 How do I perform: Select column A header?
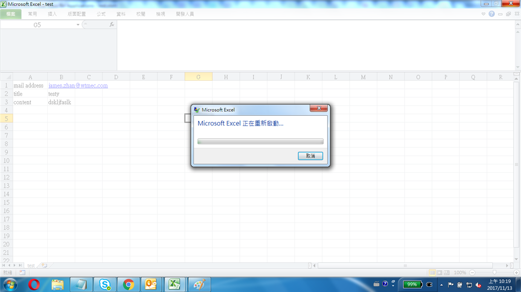[x=30, y=77]
